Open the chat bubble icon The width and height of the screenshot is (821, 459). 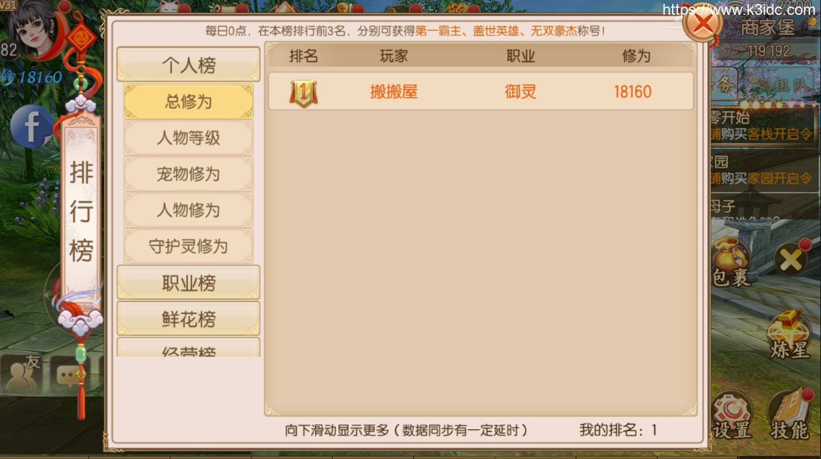pos(69,374)
